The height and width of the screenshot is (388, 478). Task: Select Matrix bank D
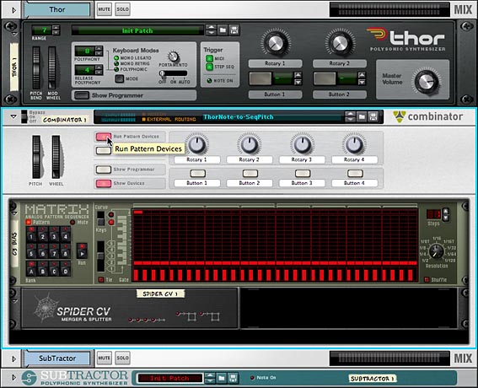tap(65, 269)
